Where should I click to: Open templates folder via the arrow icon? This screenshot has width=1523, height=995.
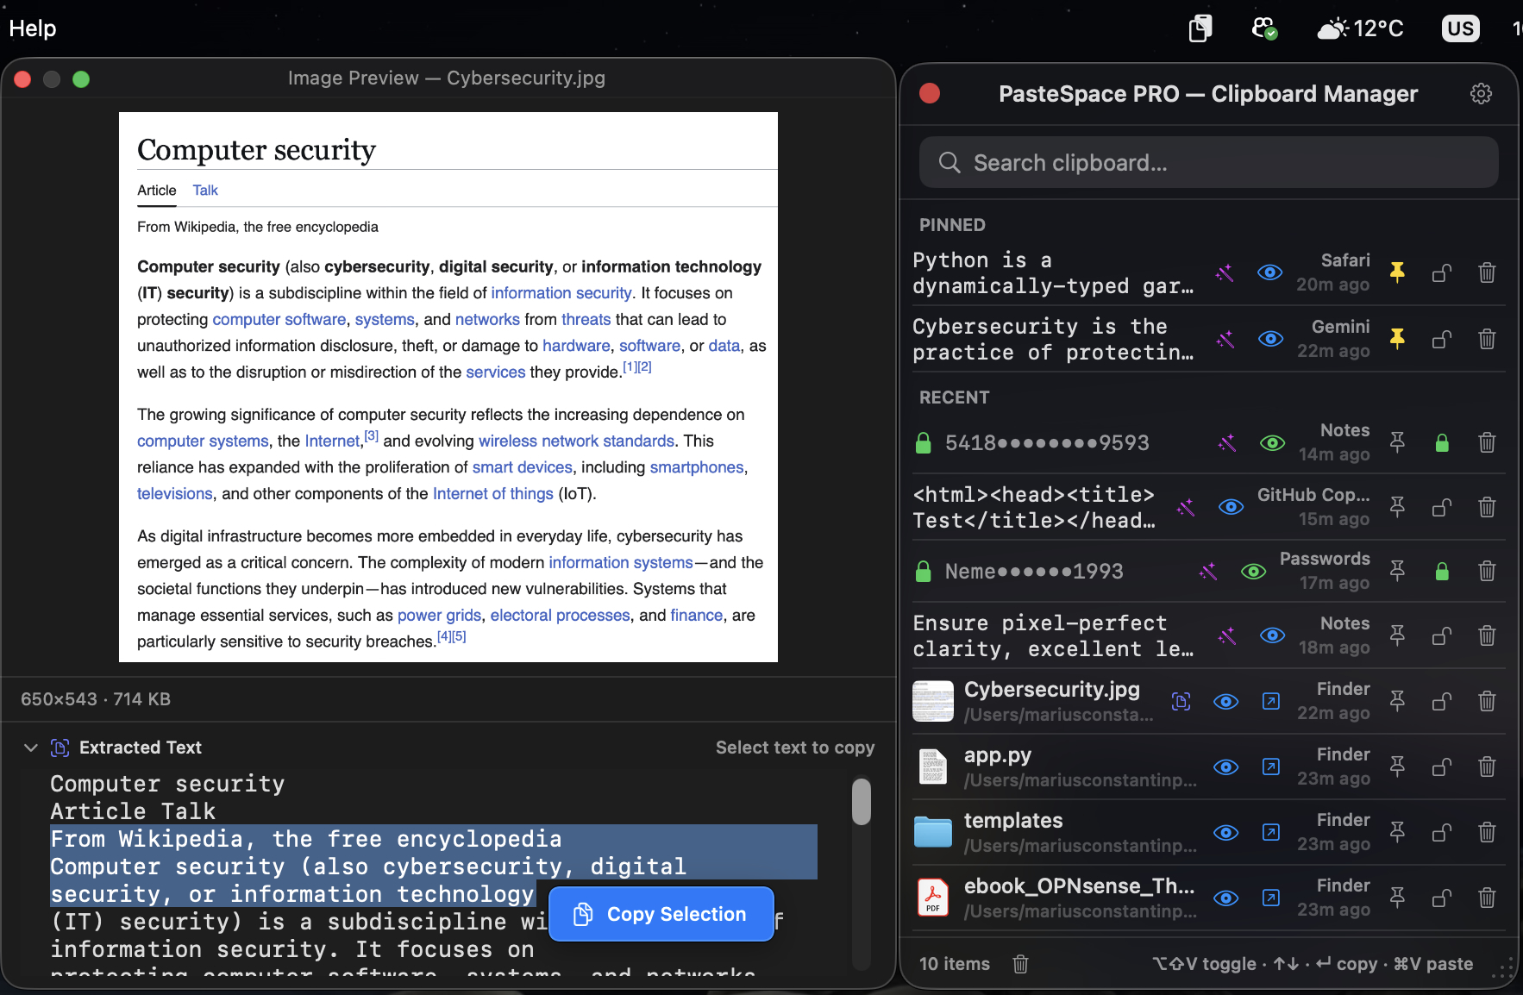[x=1270, y=832]
